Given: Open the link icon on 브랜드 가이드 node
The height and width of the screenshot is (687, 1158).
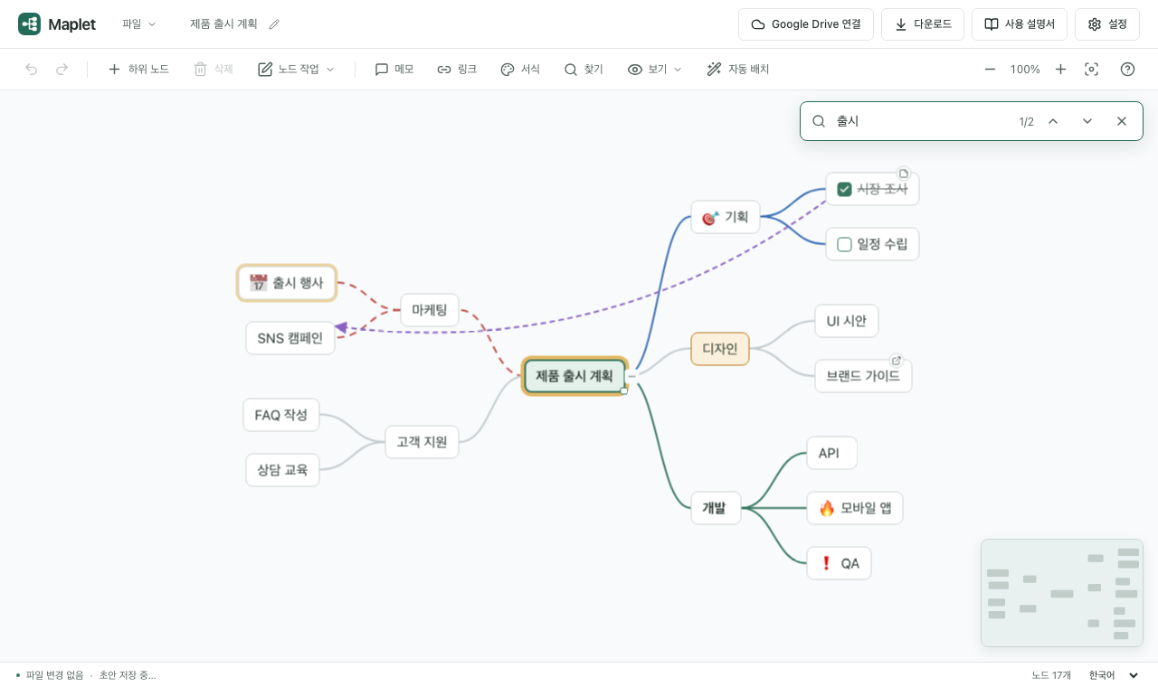Looking at the screenshot, I should click(897, 360).
